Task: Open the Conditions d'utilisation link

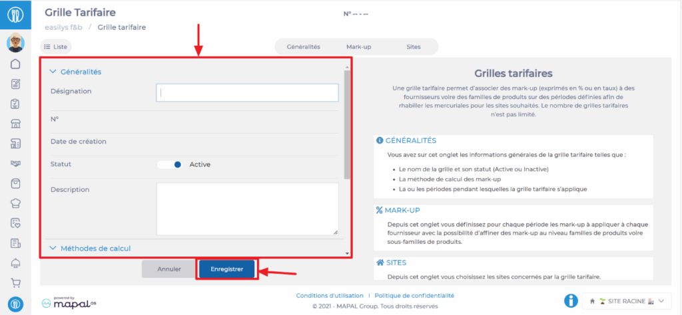Action: [329, 296]
